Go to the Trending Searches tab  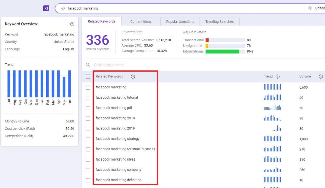219,22
